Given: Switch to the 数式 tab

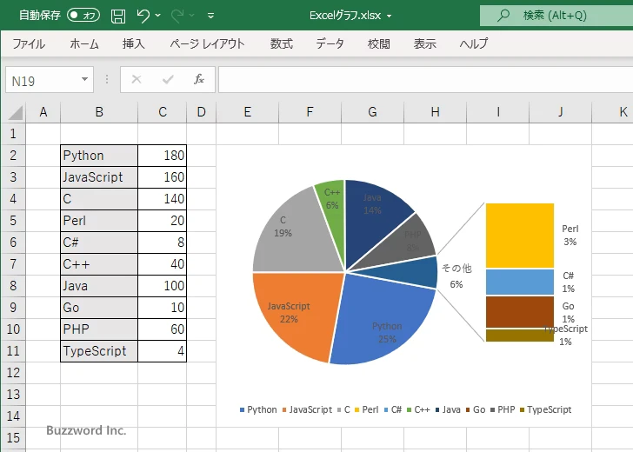Looking at the screenshot, I should coord(282,43).
